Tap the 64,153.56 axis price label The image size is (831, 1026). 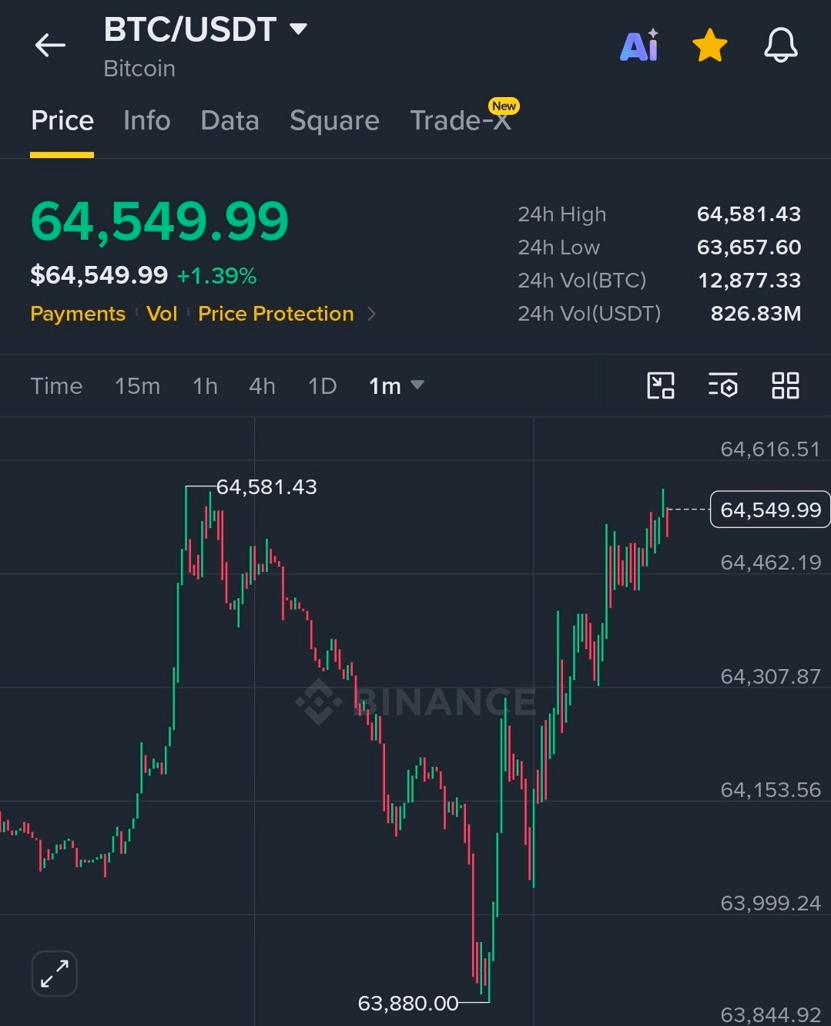pyautogui.click(x=770, y=789)
